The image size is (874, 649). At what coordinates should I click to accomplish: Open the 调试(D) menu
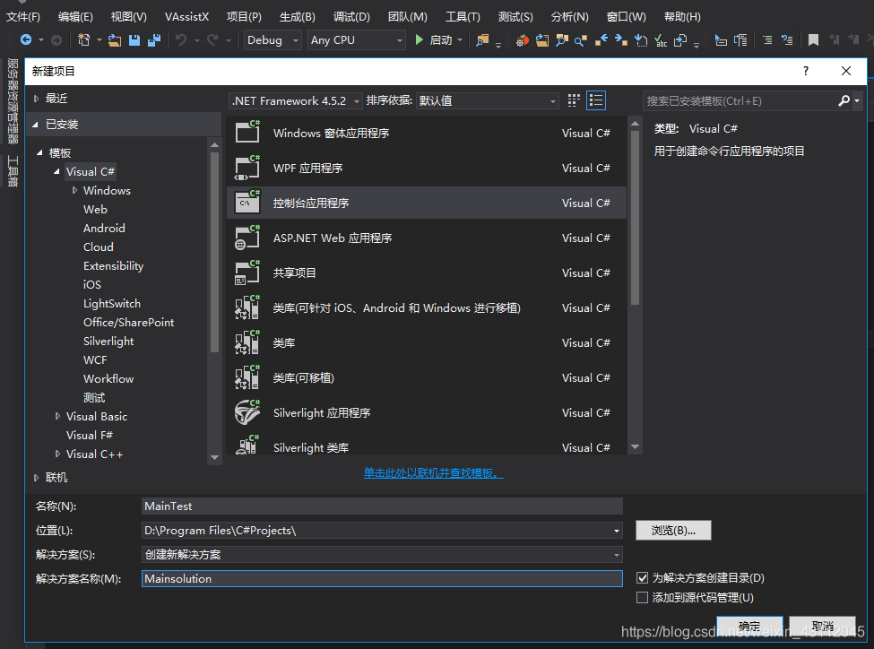tap(350, 17)
